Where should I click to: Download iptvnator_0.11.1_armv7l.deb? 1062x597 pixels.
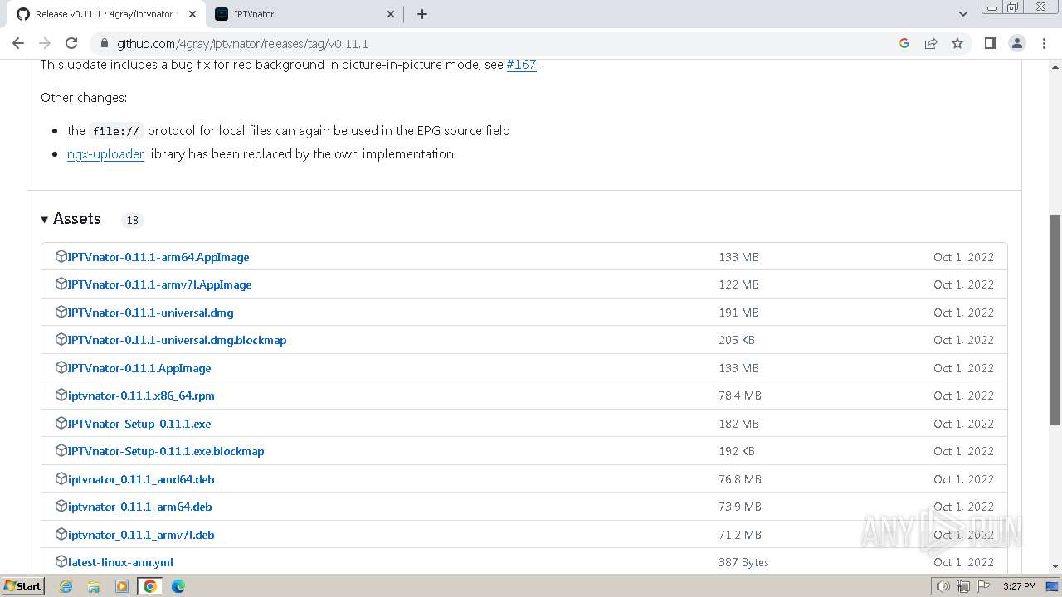coord(141,535)
